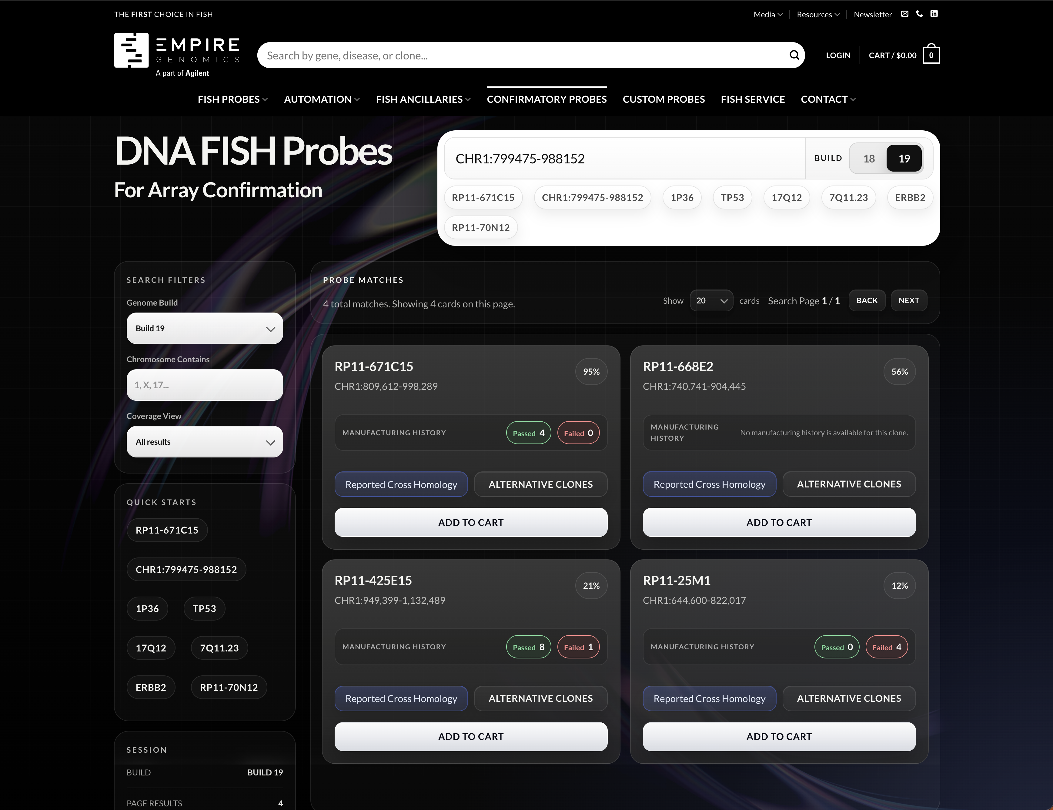
Task: Click the Passed 8 badge on RP11-425E15
Action: (528, 647)
